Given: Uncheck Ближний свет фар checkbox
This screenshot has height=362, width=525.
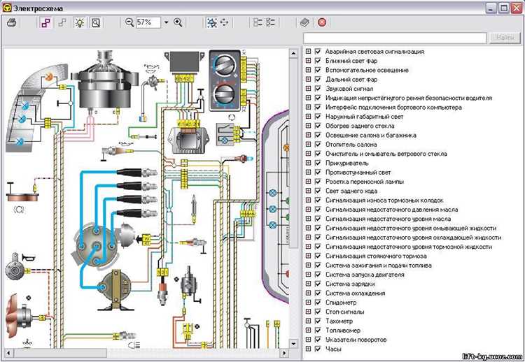Looking at the screenshot, I should [318, 61].
